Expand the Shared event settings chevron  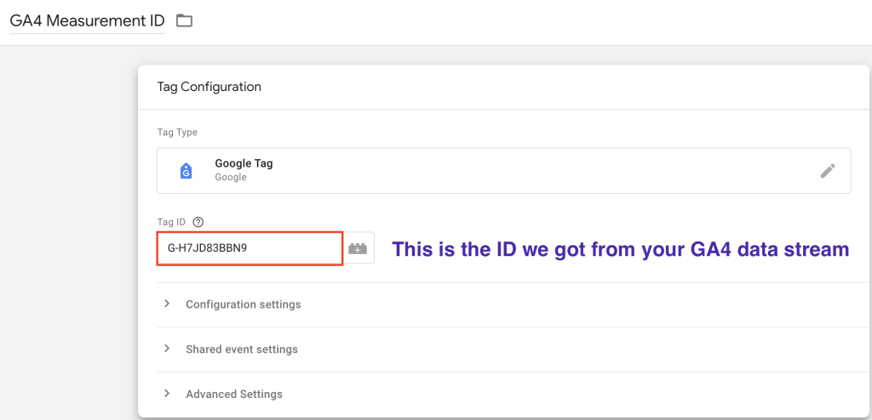click(166, 349)
